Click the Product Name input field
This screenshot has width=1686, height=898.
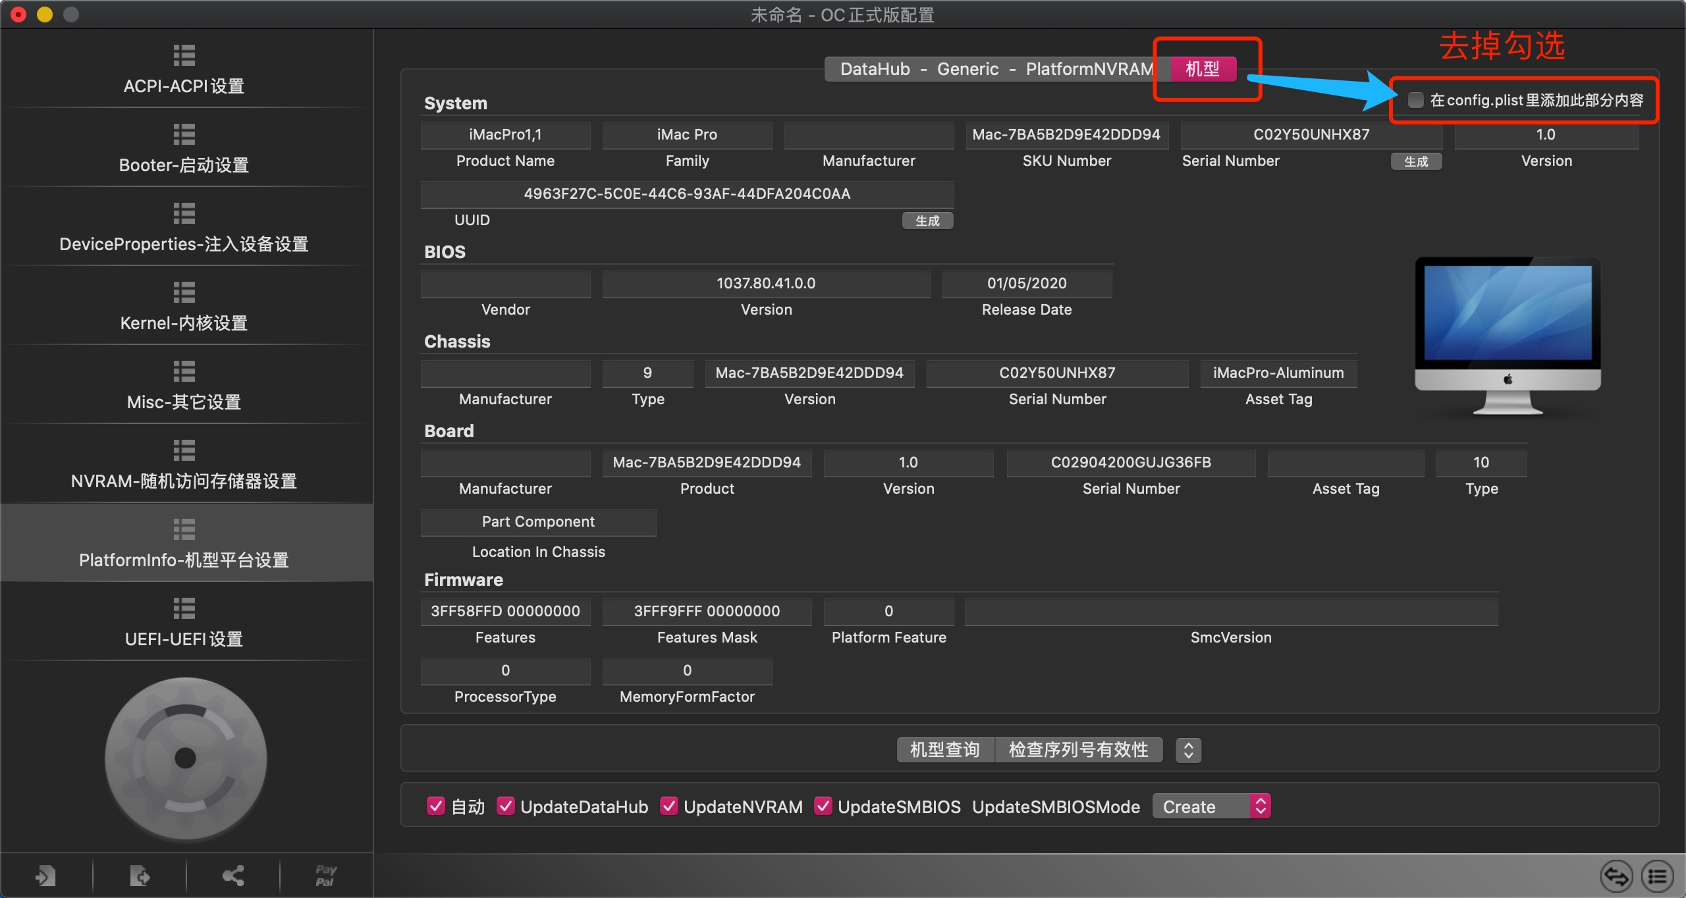[505, 135]
